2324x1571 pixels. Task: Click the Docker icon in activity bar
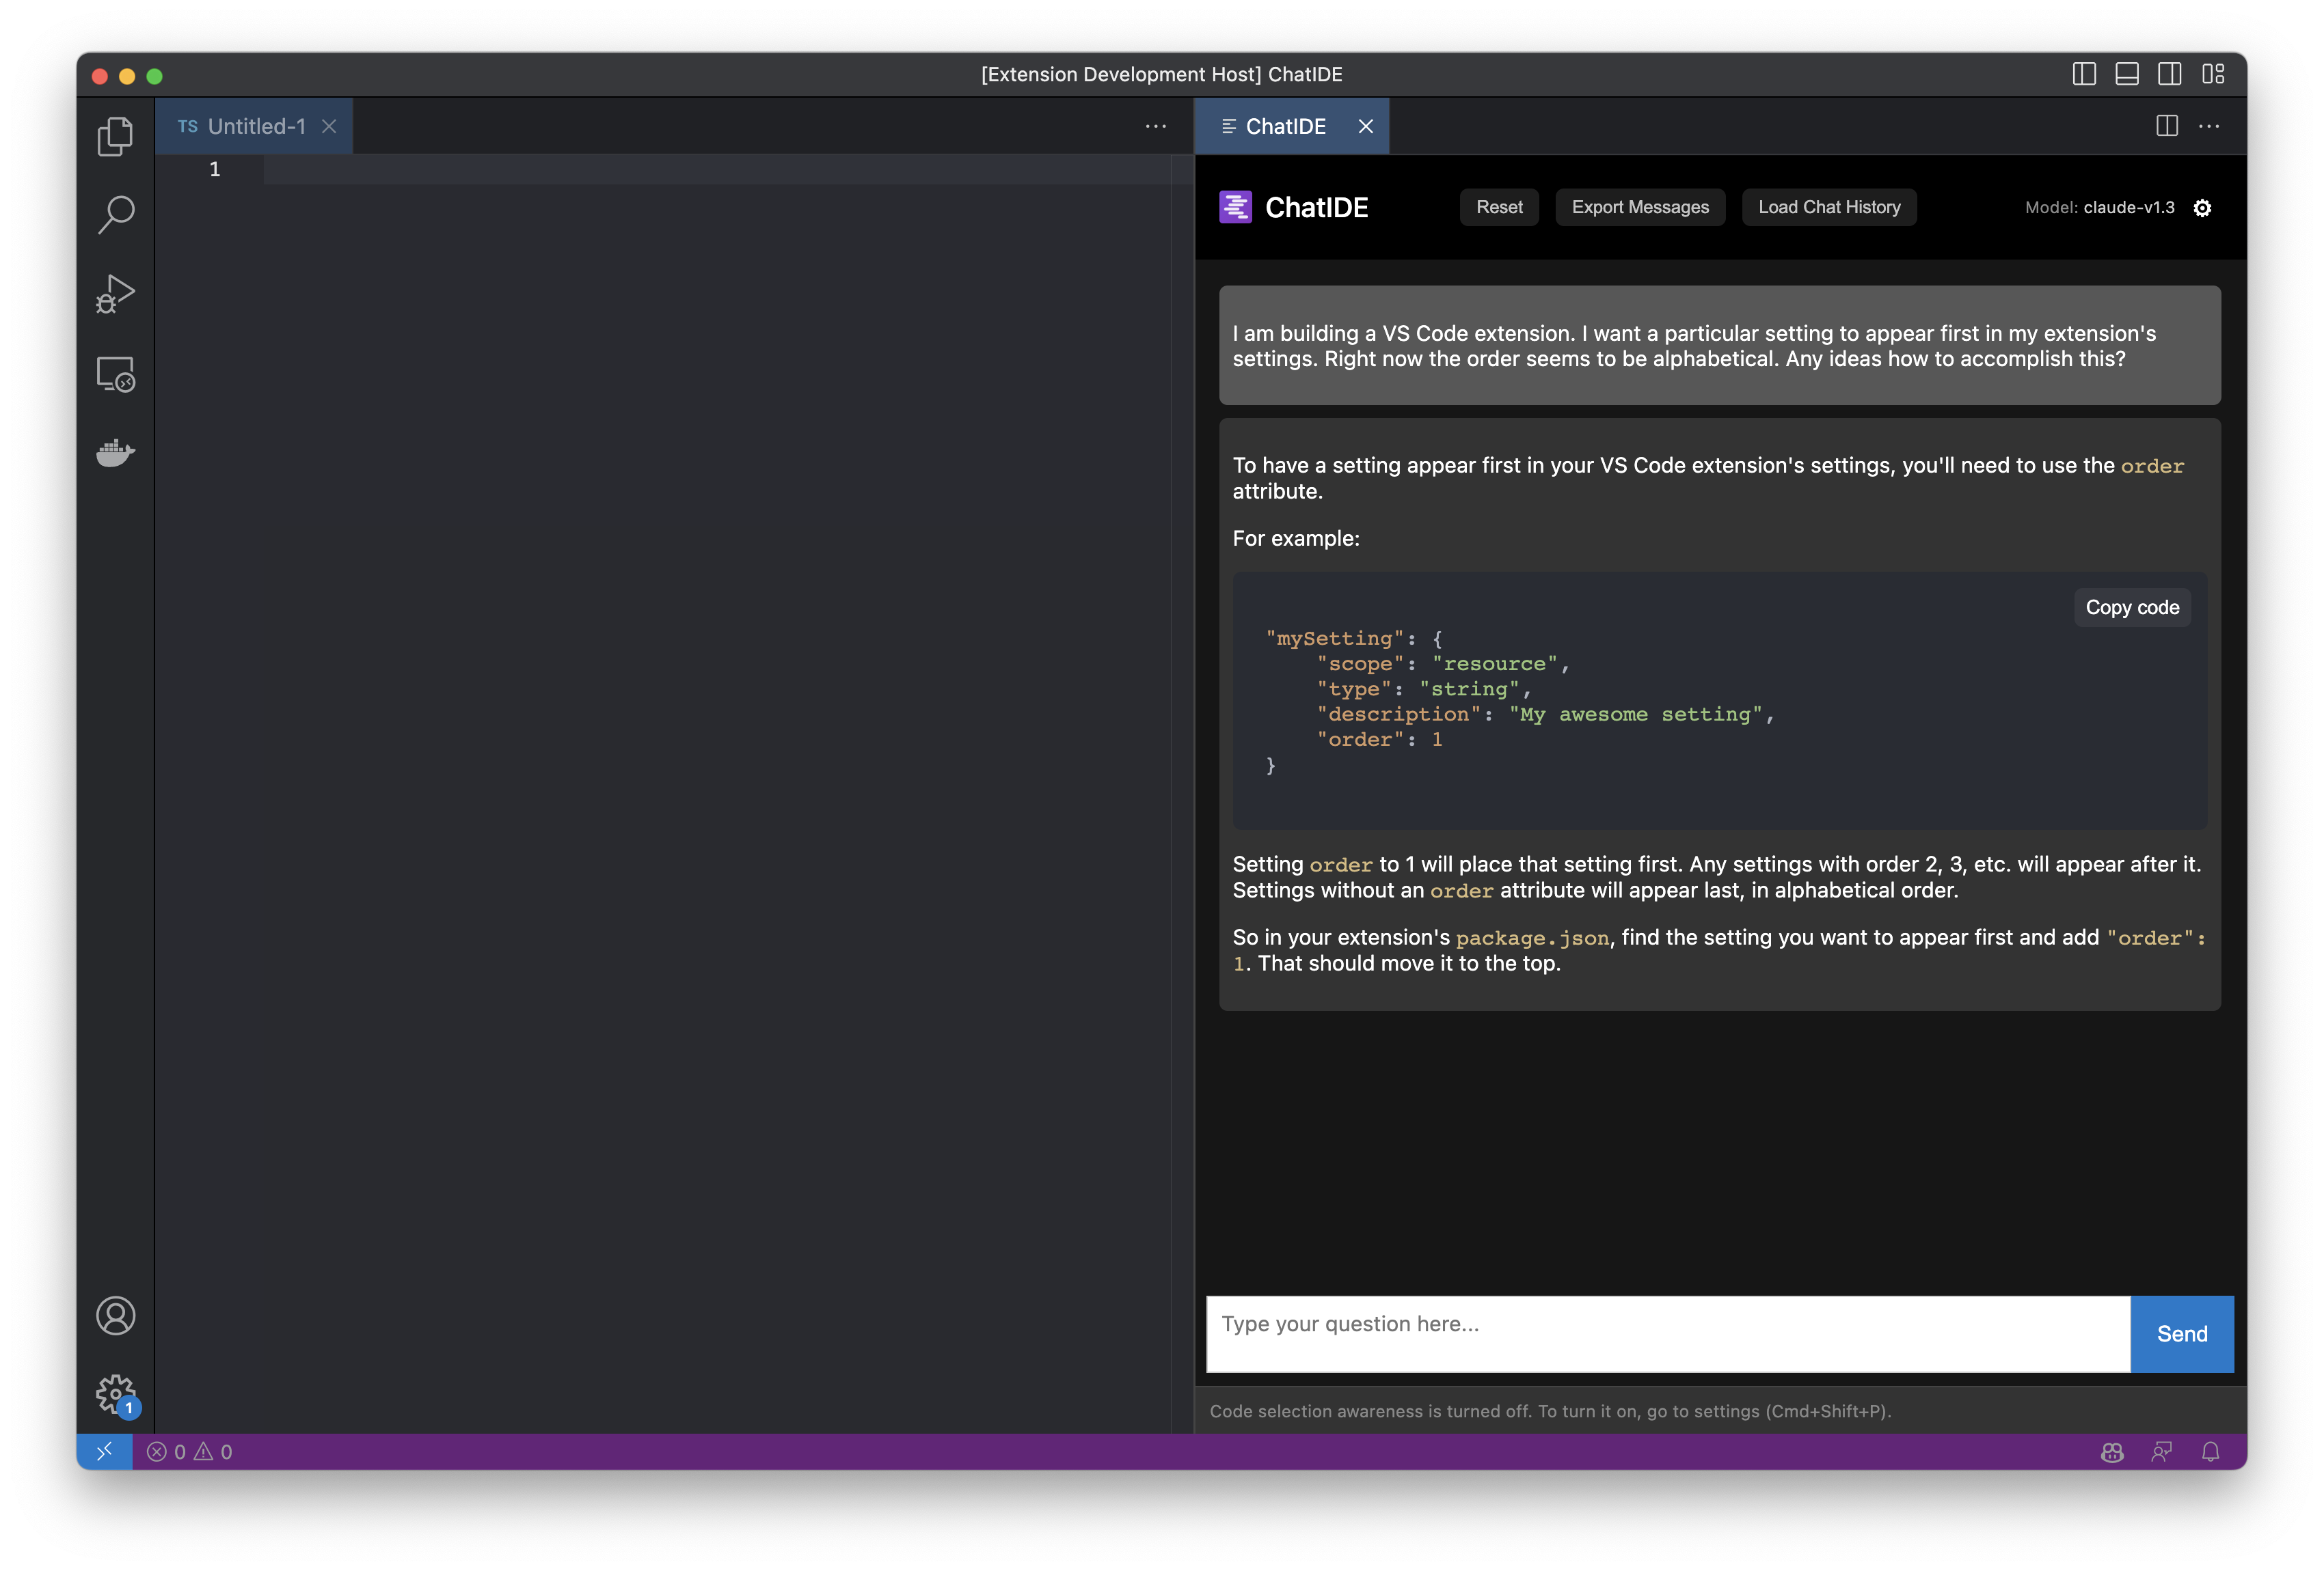tap(114, 451)
